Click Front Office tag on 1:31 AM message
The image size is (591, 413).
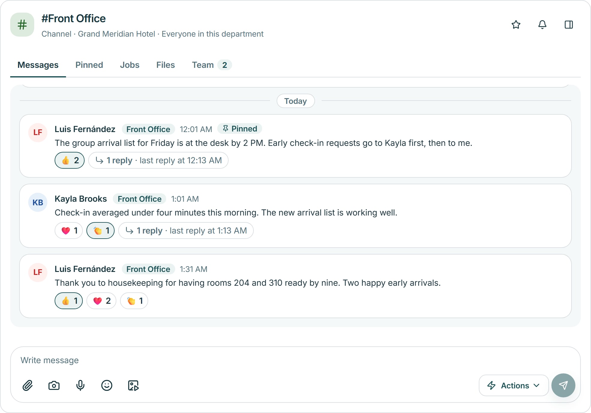[148, 269]
